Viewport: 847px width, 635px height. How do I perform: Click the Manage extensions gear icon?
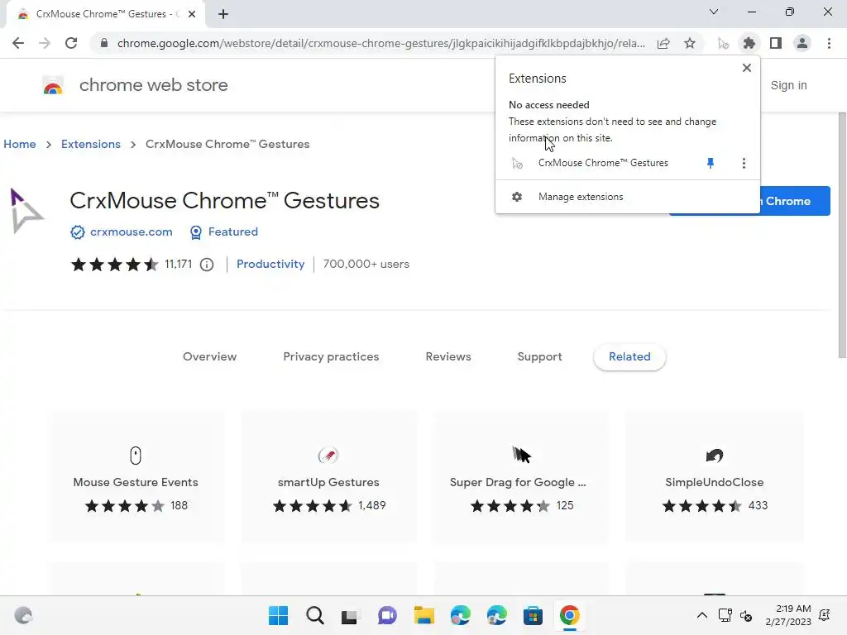pos(517,197)
